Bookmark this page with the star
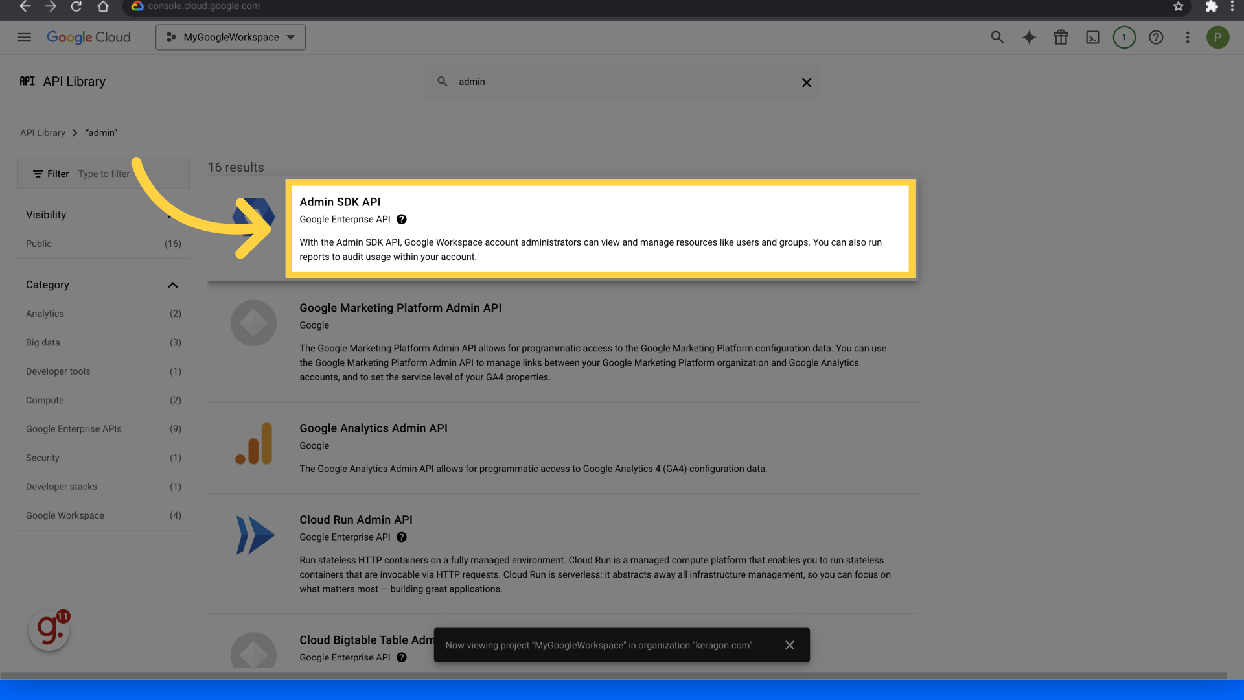 pos(1179,6)
